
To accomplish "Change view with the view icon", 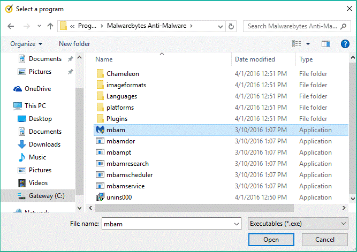I will tap(297, 43).
